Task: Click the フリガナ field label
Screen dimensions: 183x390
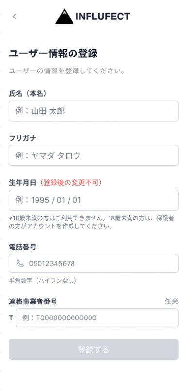Action: [x=23, y=138]
